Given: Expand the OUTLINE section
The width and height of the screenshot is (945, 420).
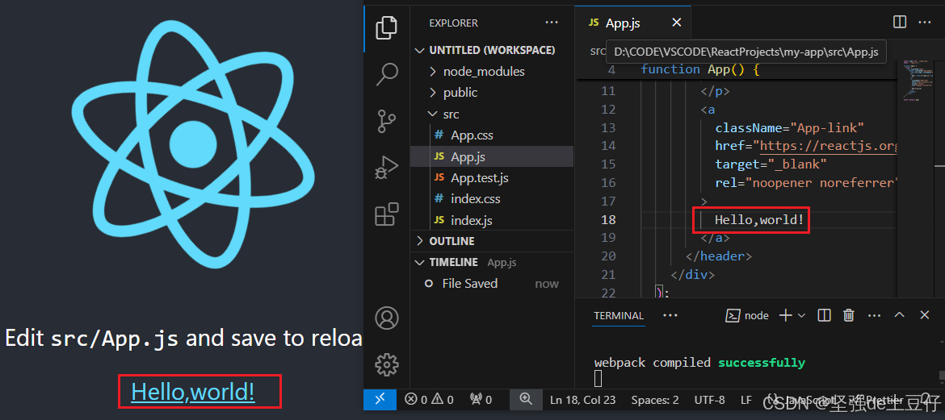Looking at the screenshot, I should 492,241.
